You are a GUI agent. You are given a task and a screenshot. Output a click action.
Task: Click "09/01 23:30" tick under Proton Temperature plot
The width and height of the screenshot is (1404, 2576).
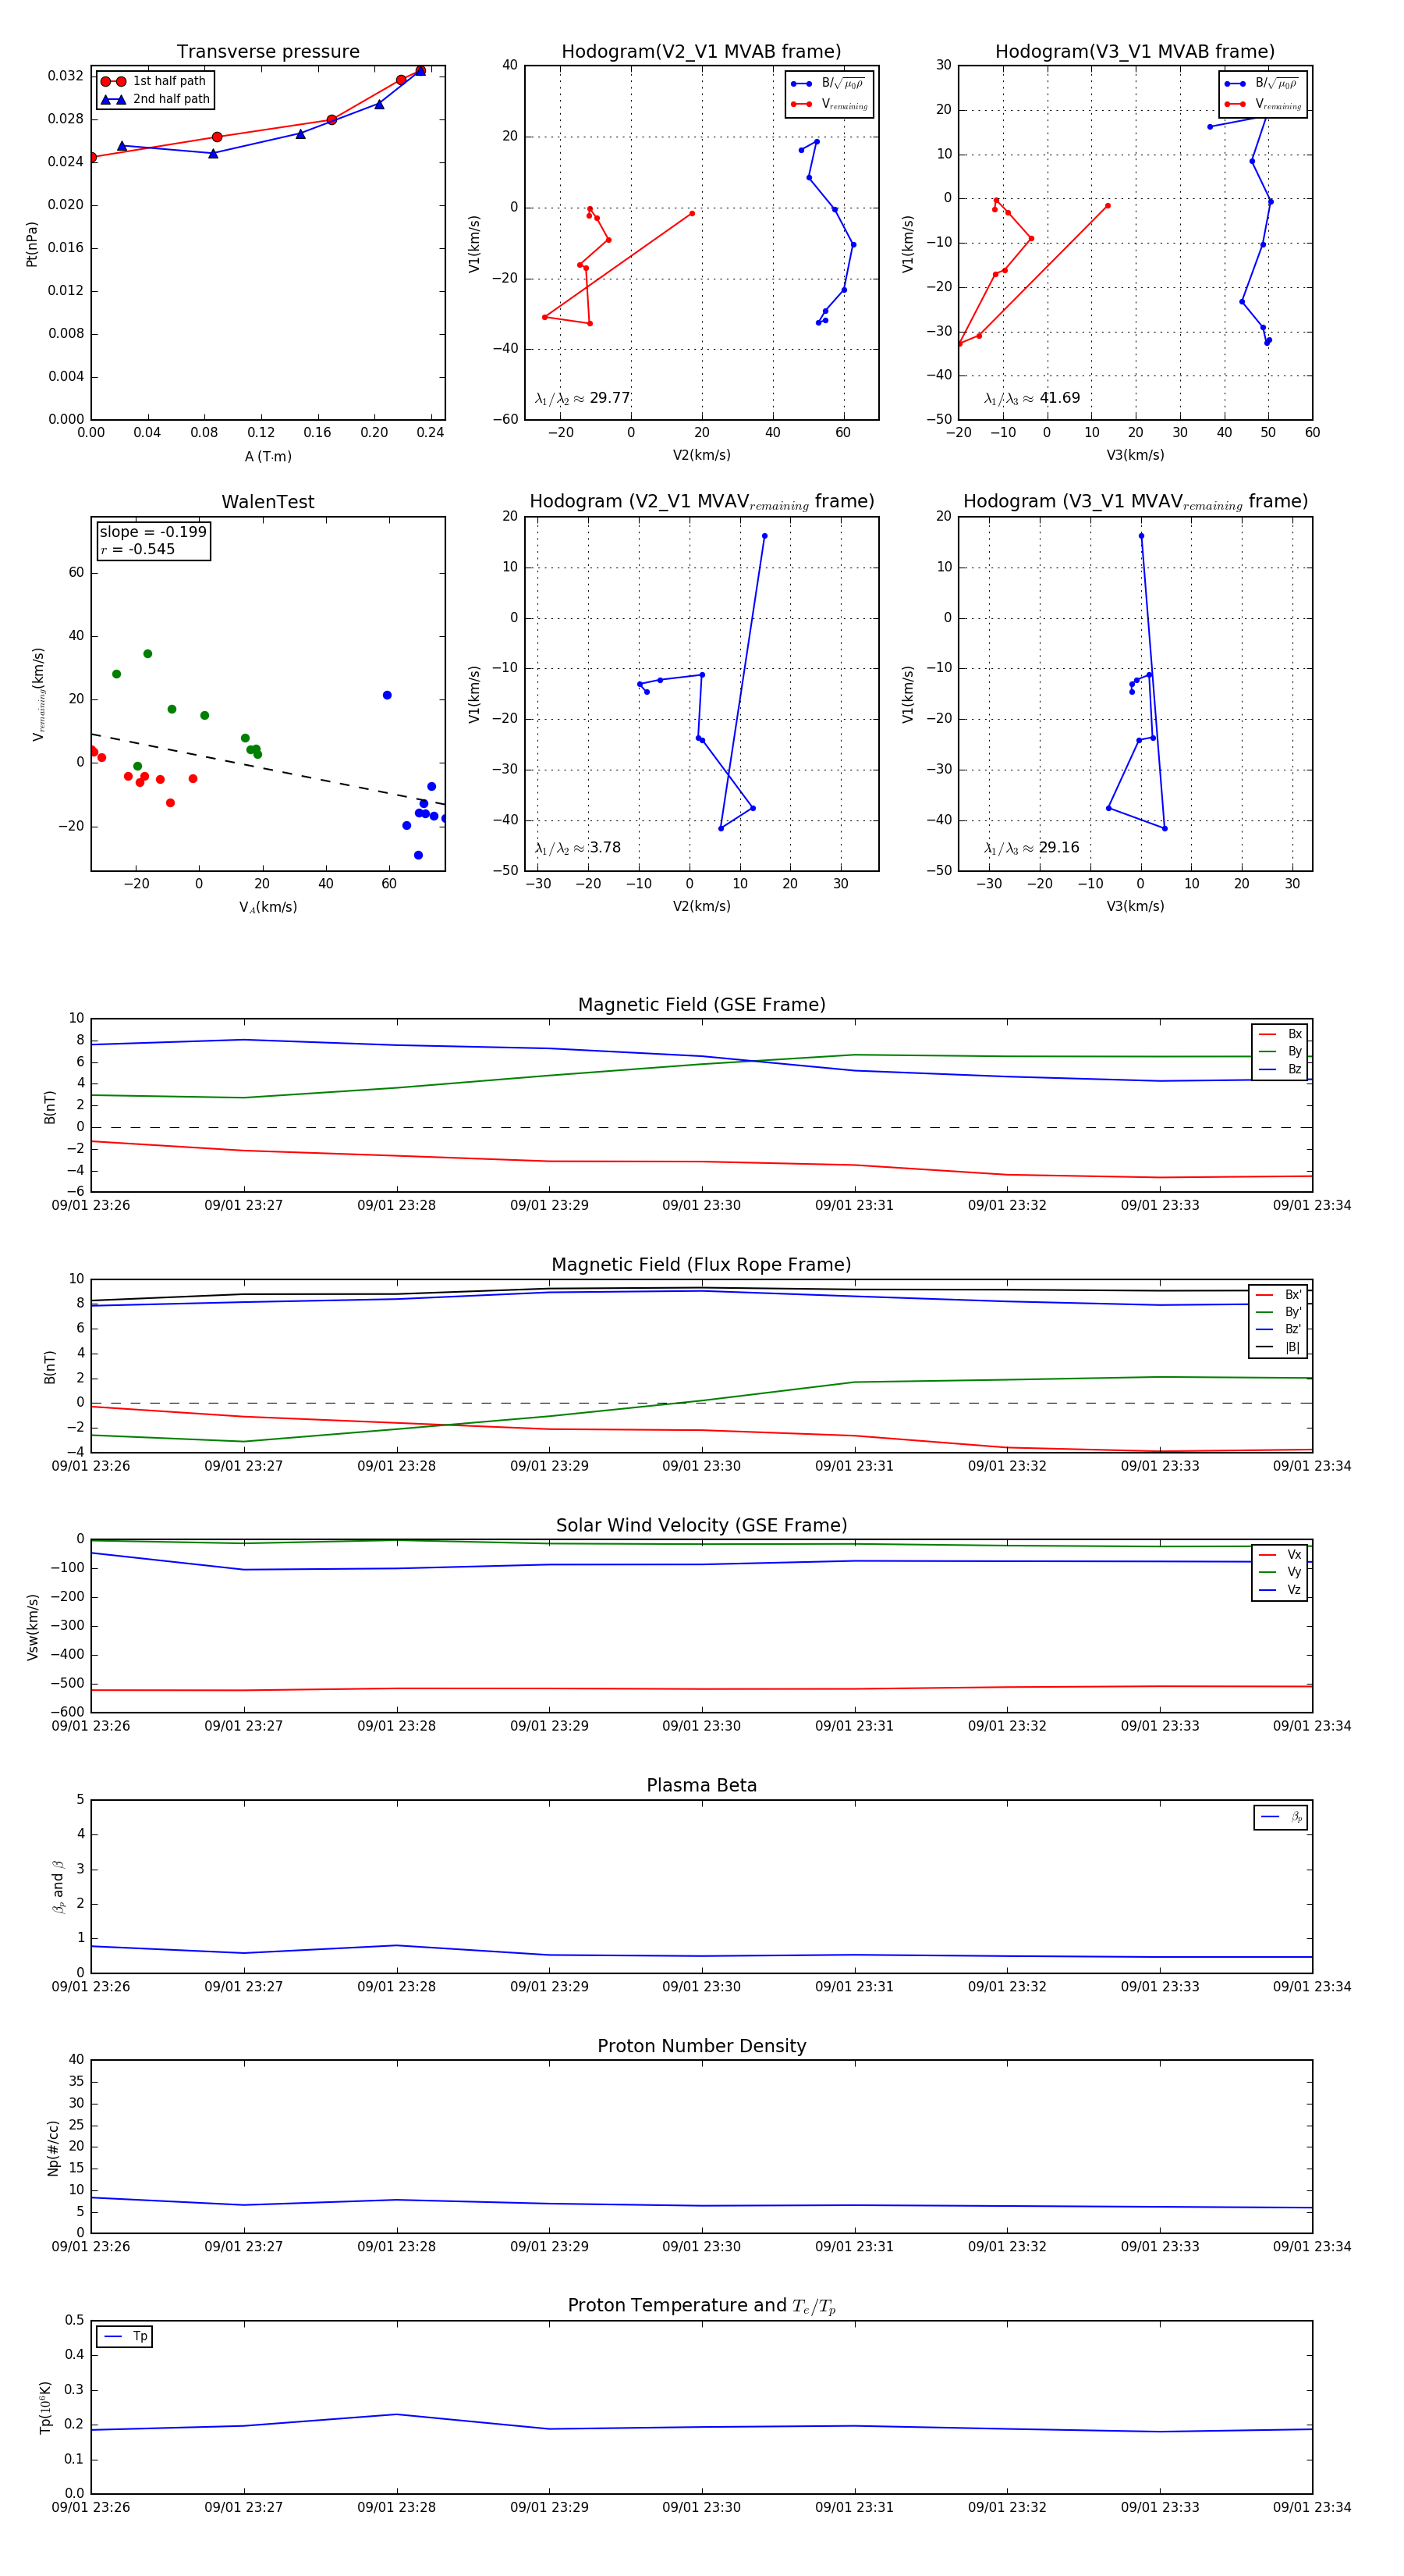pyautogui.click(x=701, y=2507)
